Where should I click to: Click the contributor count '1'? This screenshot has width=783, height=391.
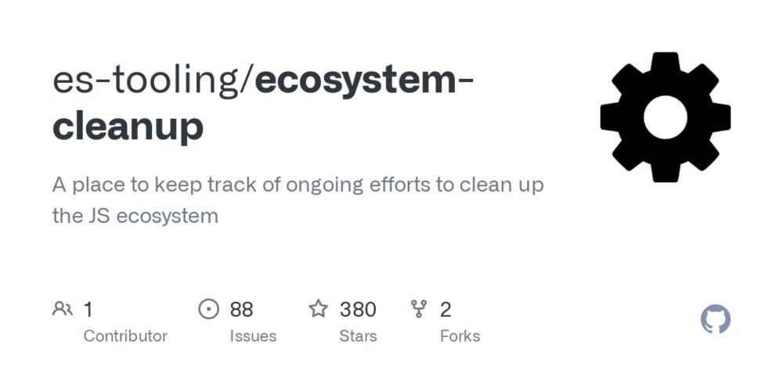(x=88, y=310)
